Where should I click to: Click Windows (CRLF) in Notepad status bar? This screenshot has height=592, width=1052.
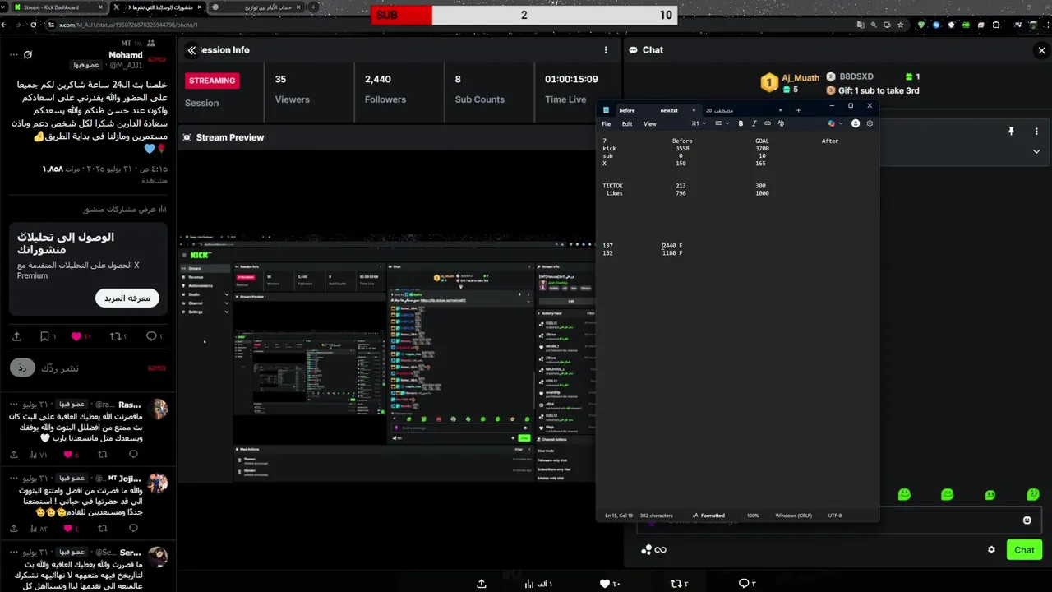793,516
